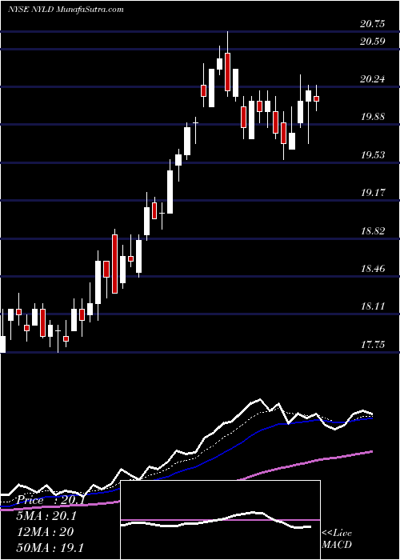Select the 20.75 price axis label
Viewport: 400px width, 560px height.
pos(373,24)
